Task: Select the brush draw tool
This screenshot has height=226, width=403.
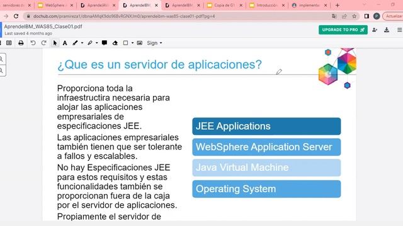Action: point(75,43)
